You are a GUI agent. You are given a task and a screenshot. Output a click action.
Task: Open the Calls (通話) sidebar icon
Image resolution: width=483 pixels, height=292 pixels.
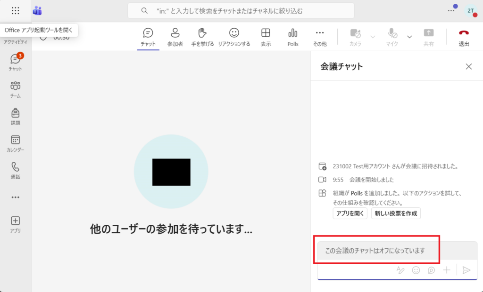tap(16, 170)
